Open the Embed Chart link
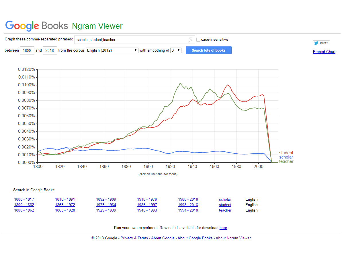This screenshot has width=344, height=258. tap(324, 52)
